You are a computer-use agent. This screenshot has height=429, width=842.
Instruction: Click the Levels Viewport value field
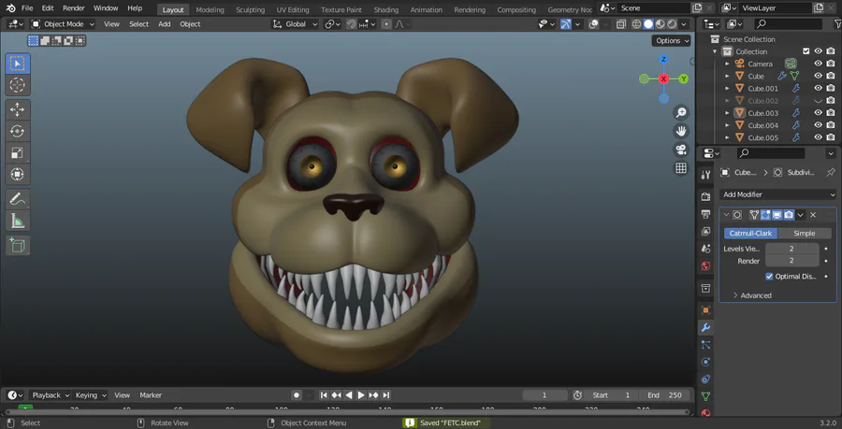(x=791, y=249)
